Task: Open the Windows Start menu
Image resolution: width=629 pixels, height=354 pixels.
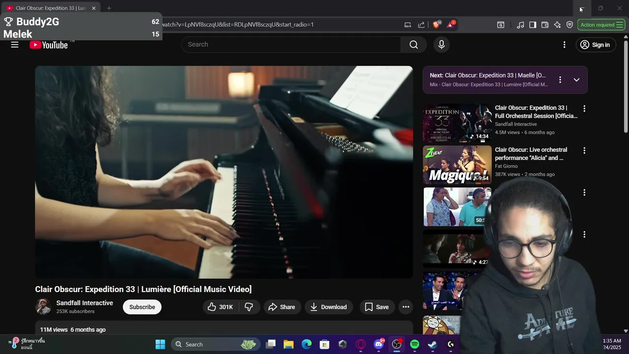Action: click(x=160, y=344)
